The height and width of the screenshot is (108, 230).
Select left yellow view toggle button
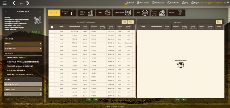click(51, 13)
